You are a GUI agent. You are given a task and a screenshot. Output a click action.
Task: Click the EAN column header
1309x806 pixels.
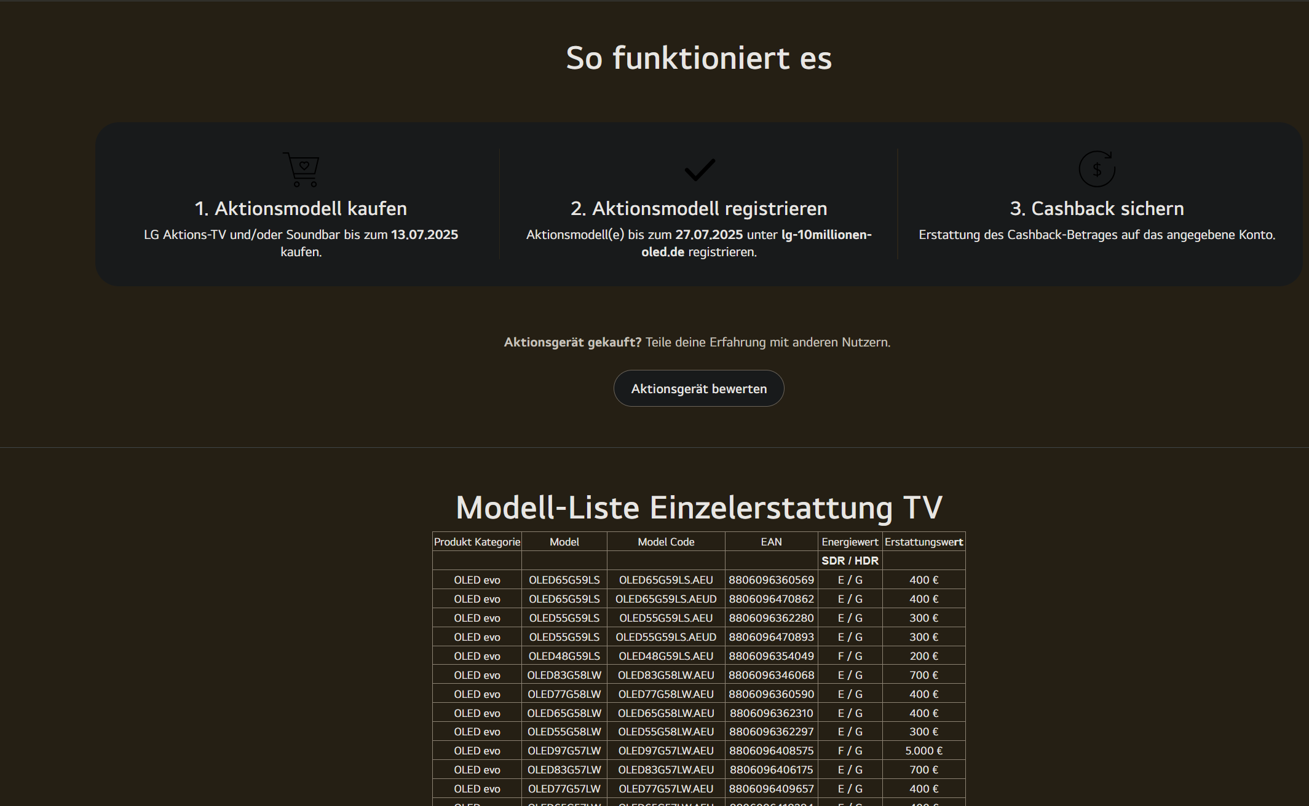pyautogui.click(x=772, y=541)
